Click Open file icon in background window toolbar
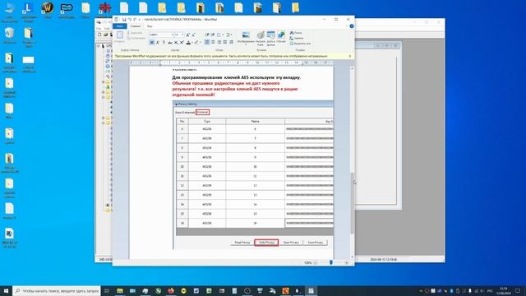Viewport: 526px width, 296px height. [x=105, y=35]
